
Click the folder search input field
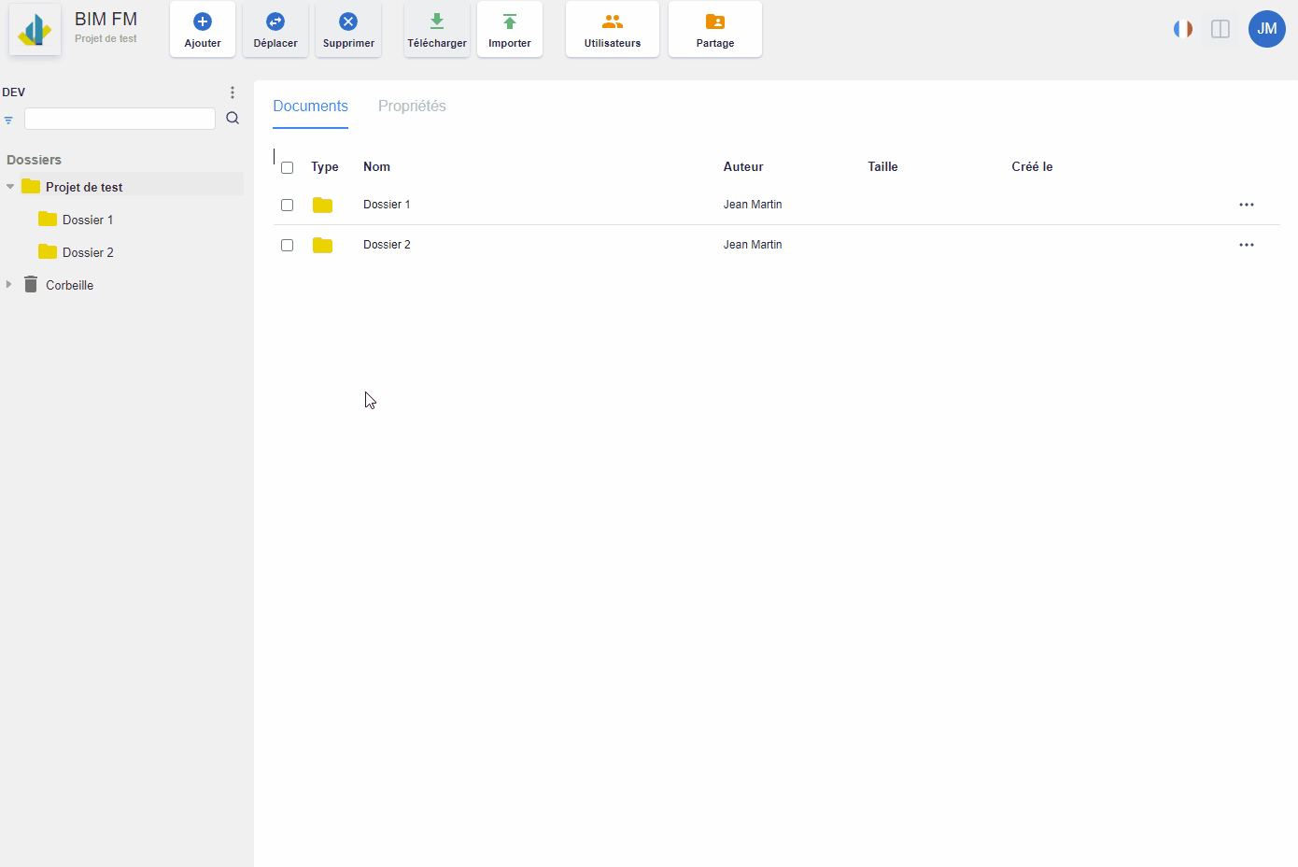click(x=120, y=119)
